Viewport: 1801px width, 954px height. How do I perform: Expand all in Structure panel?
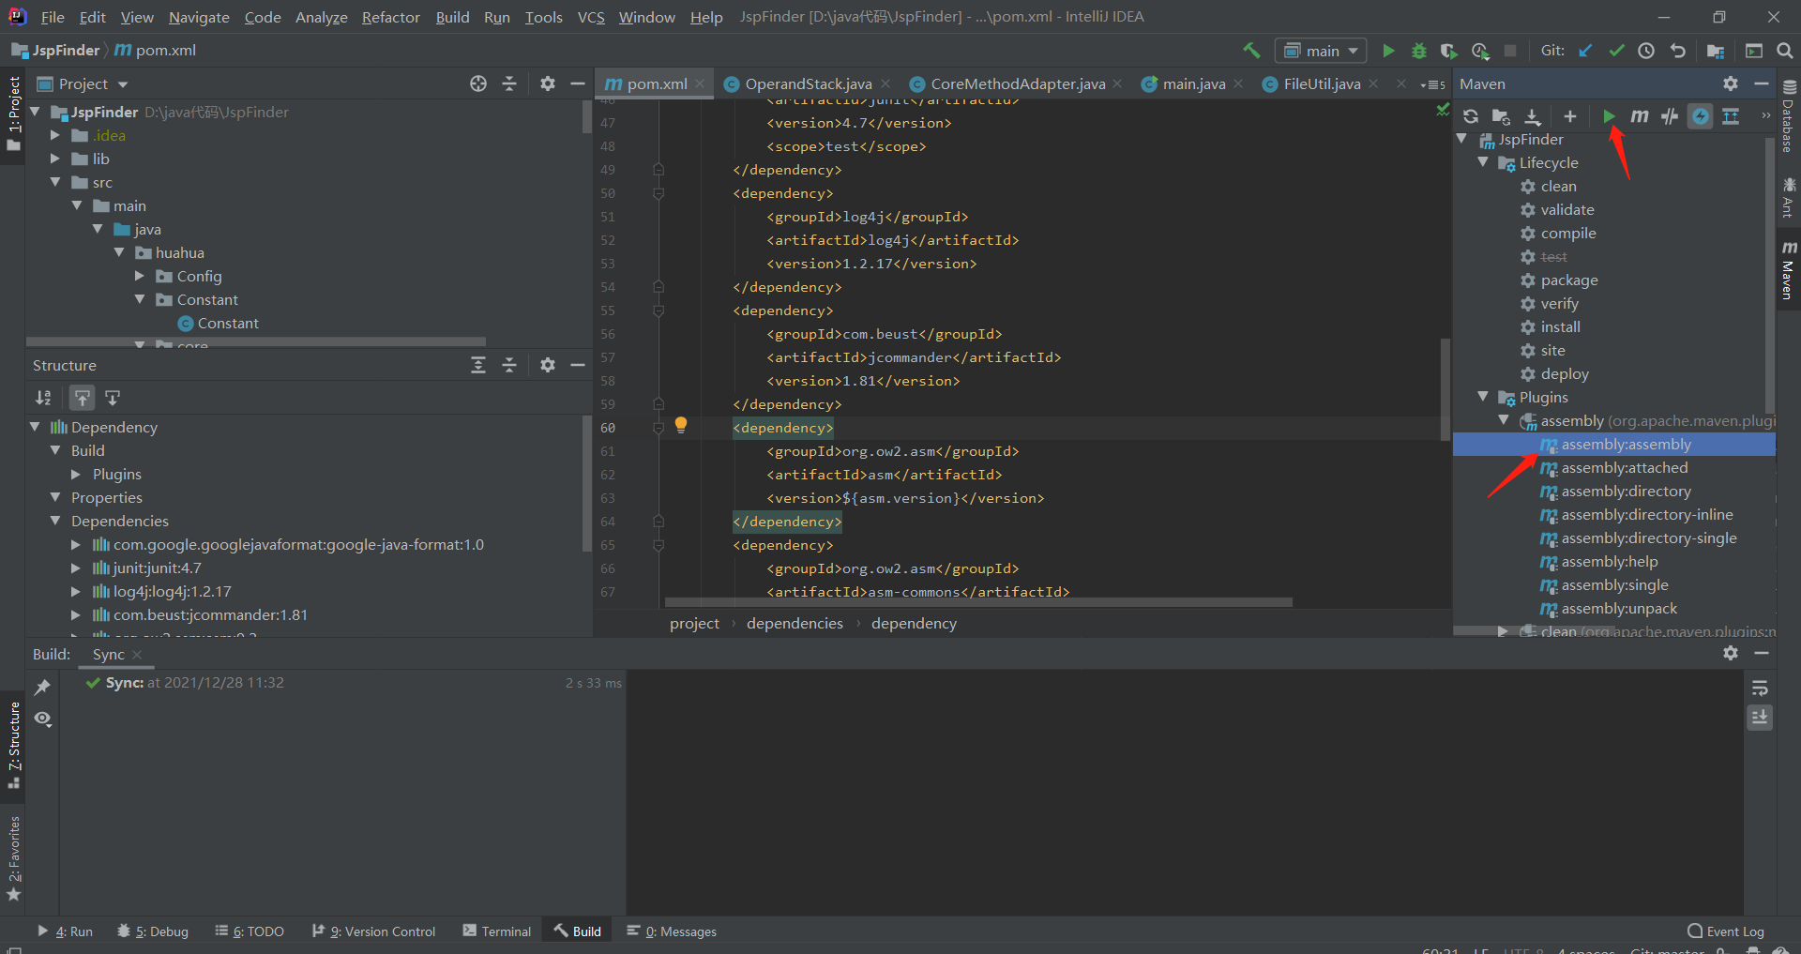pos(478,365)
